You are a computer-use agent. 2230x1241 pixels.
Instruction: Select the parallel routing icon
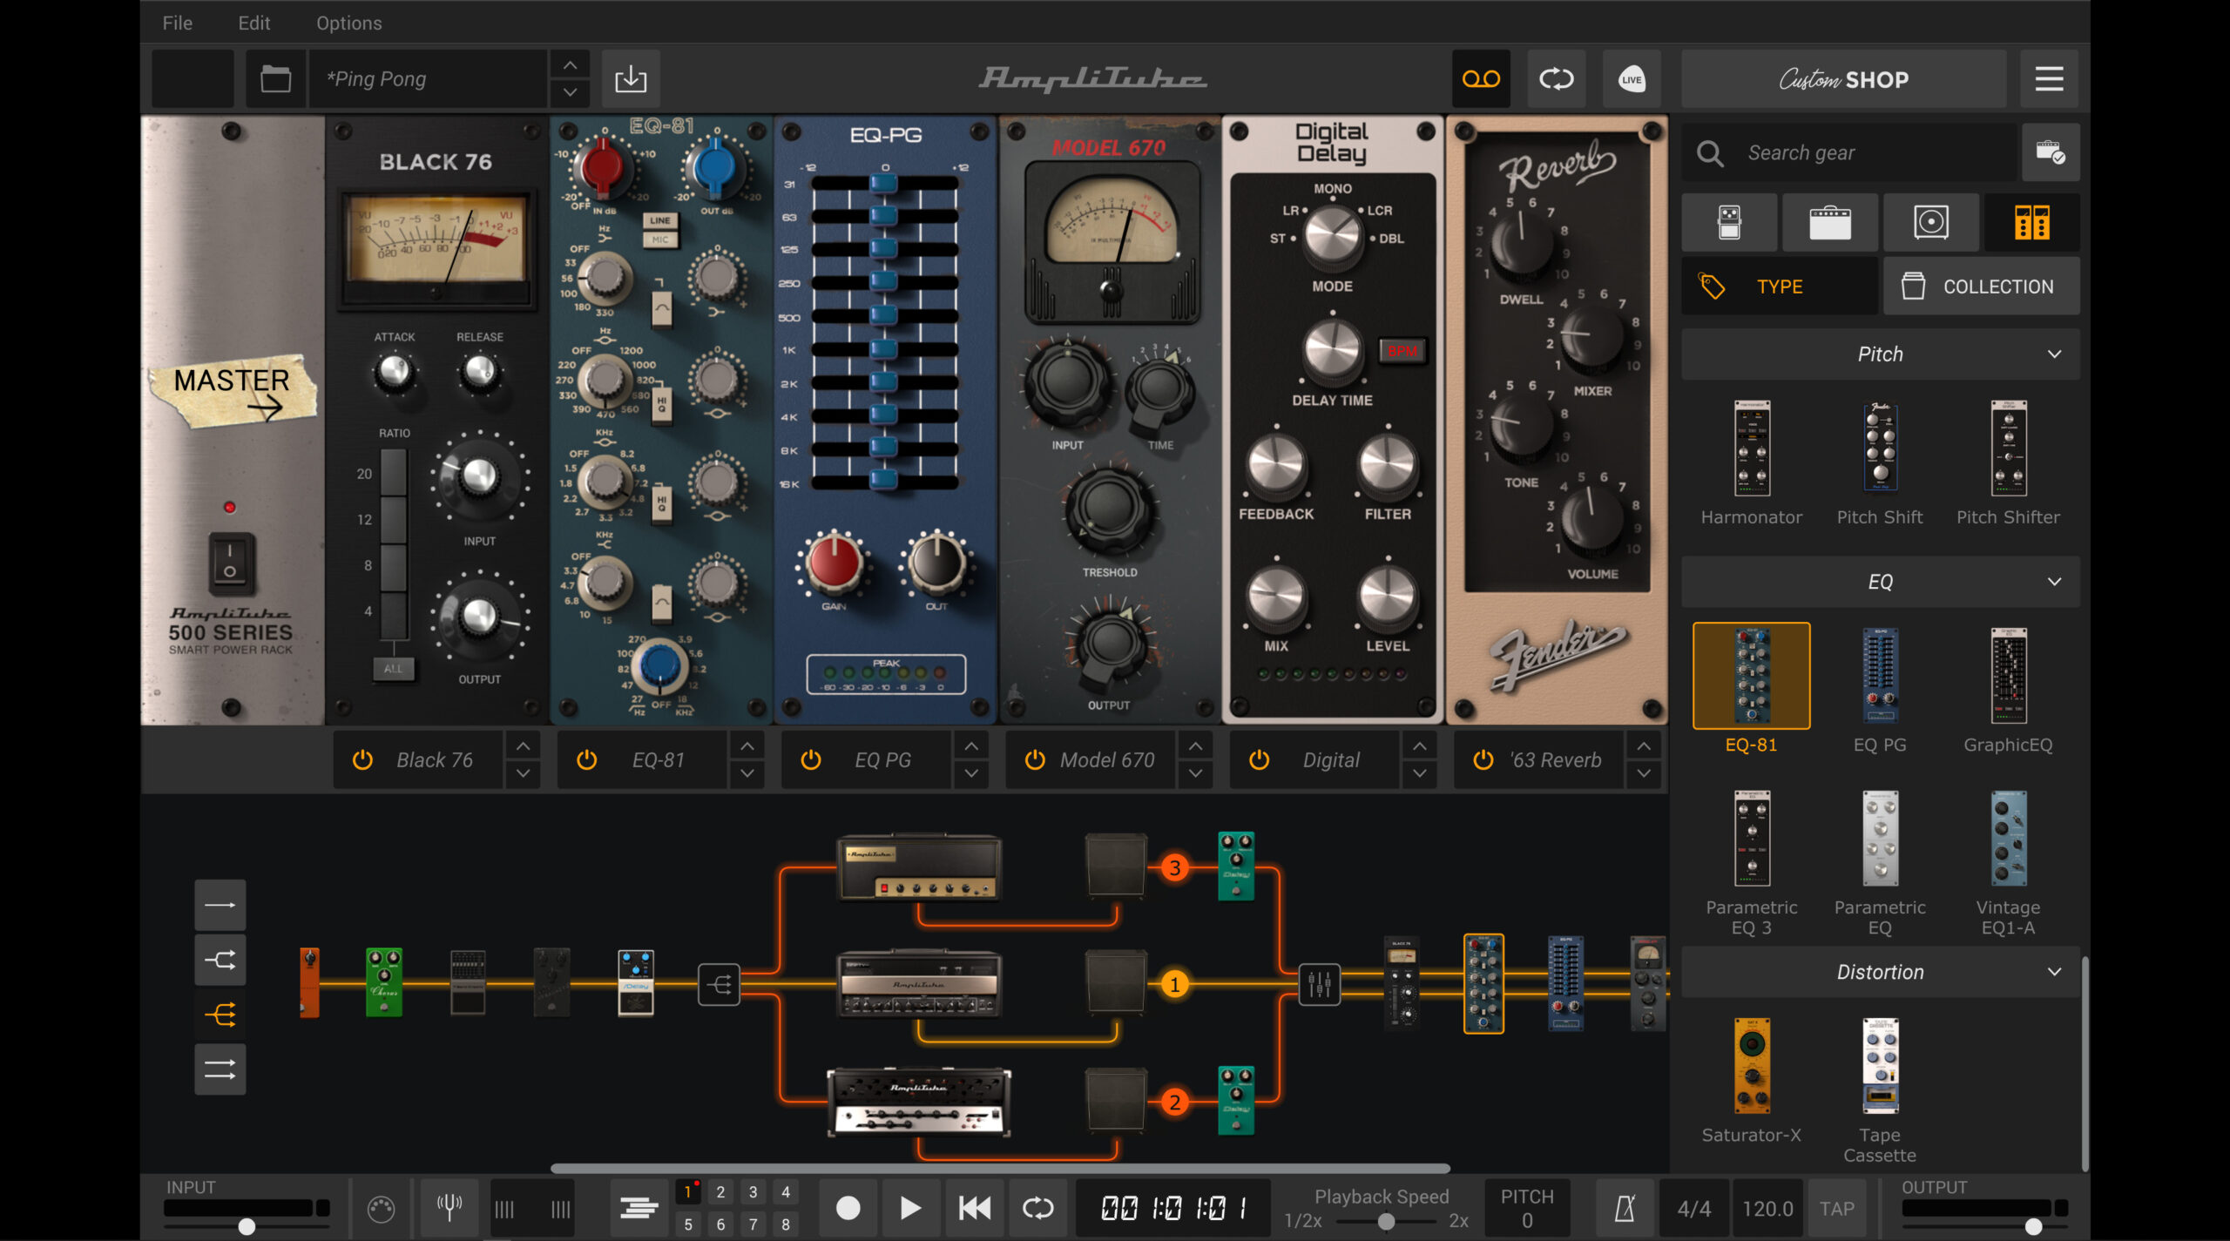pyautogui.click(x=220, y=1069)
